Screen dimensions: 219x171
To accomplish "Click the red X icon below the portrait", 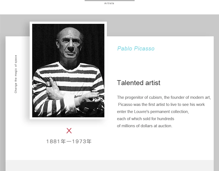I will point(69,131).
